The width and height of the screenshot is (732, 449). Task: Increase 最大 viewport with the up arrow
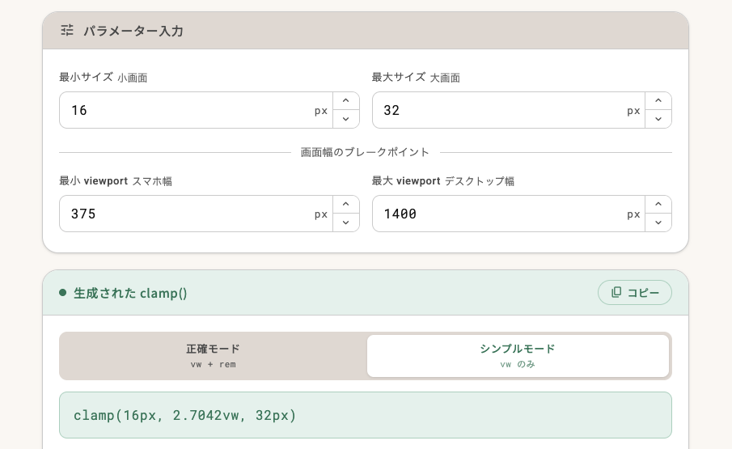[x=658, y=205]
